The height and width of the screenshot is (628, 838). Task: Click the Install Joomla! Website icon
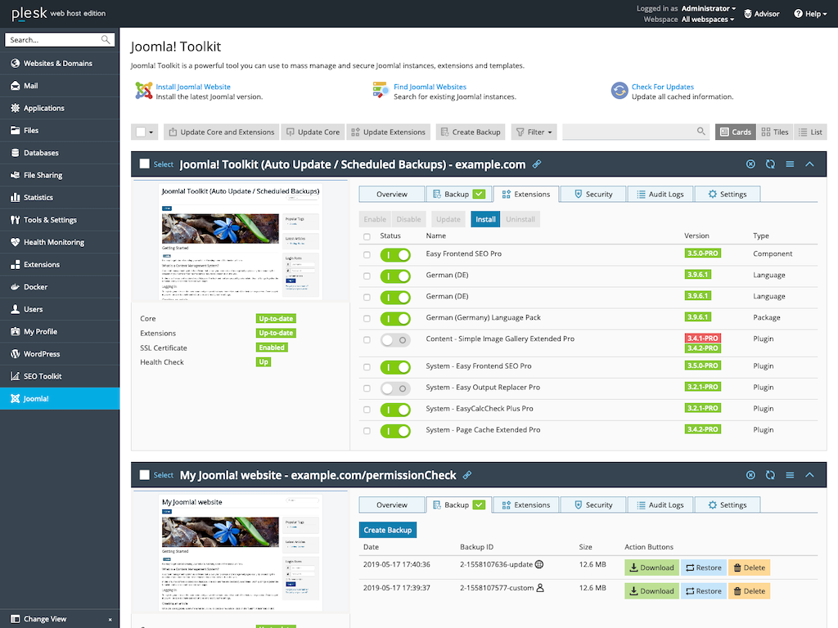click(x=140, y=90)
